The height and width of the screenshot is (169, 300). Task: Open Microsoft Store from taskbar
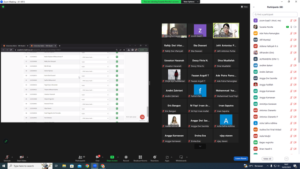tap(72, 166)
